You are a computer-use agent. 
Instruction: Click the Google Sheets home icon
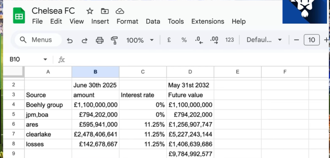(19, 16)
